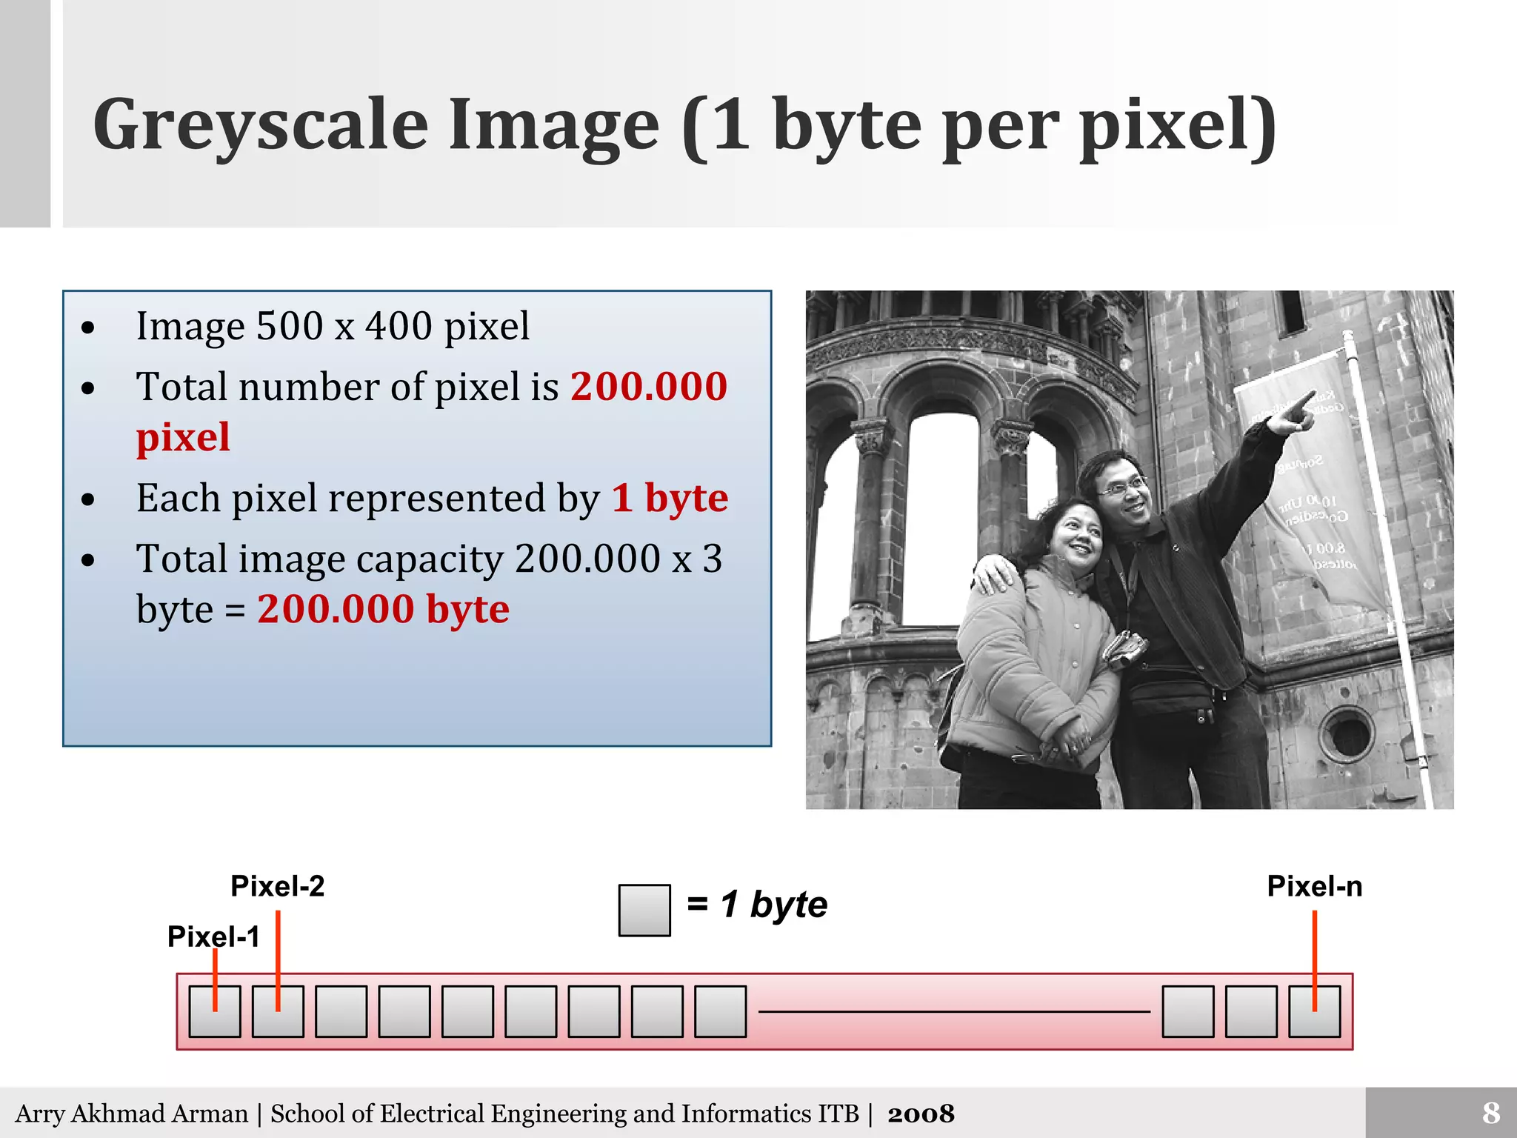This screenshot has height=1138, width=1517.
Task: Click the red '200.000 byte' result text
Action: tap(383, 609)
